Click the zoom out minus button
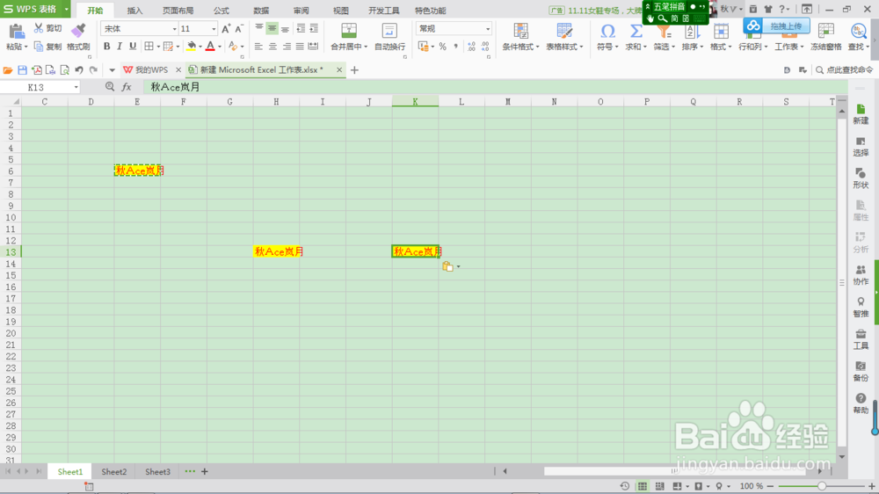Image resolution: width=879 pixels, height=494 pixels. point(770,486)
